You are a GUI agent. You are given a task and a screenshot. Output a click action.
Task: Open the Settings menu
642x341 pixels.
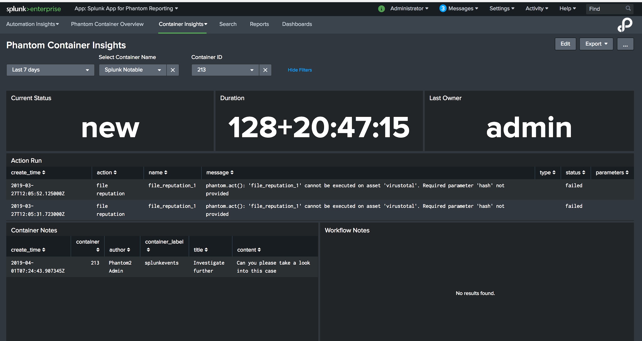pos(502,8)
